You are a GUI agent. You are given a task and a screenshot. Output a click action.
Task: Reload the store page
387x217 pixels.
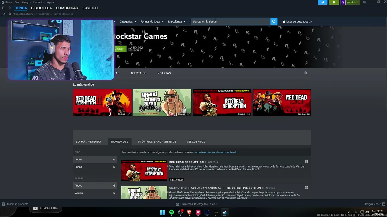click(x=3, y=14)
